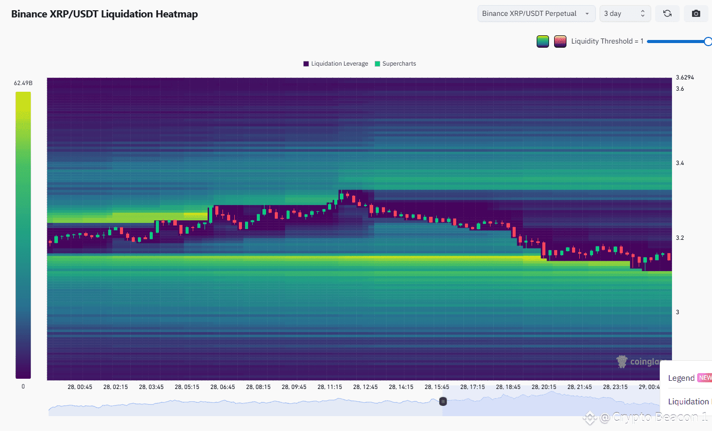Click the camera screenshot icon

tap(696, 13)
